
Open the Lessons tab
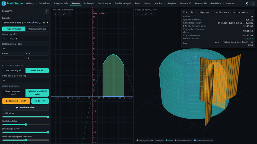point(230,3)
